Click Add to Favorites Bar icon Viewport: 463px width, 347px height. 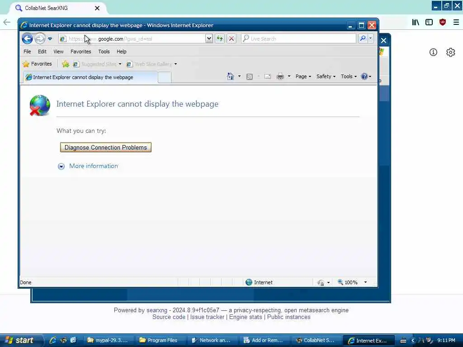[x=66, y=64]
